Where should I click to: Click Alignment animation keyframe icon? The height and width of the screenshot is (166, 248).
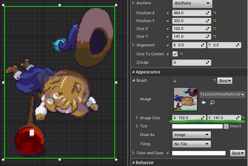(168, 45)
